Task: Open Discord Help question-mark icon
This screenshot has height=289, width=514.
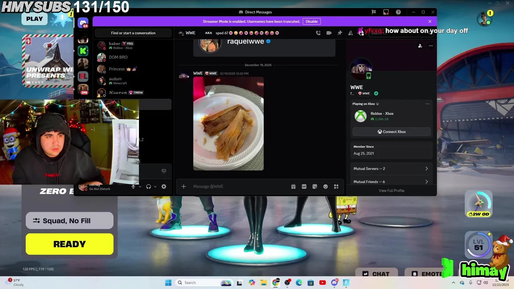Action: click(398, 12)
